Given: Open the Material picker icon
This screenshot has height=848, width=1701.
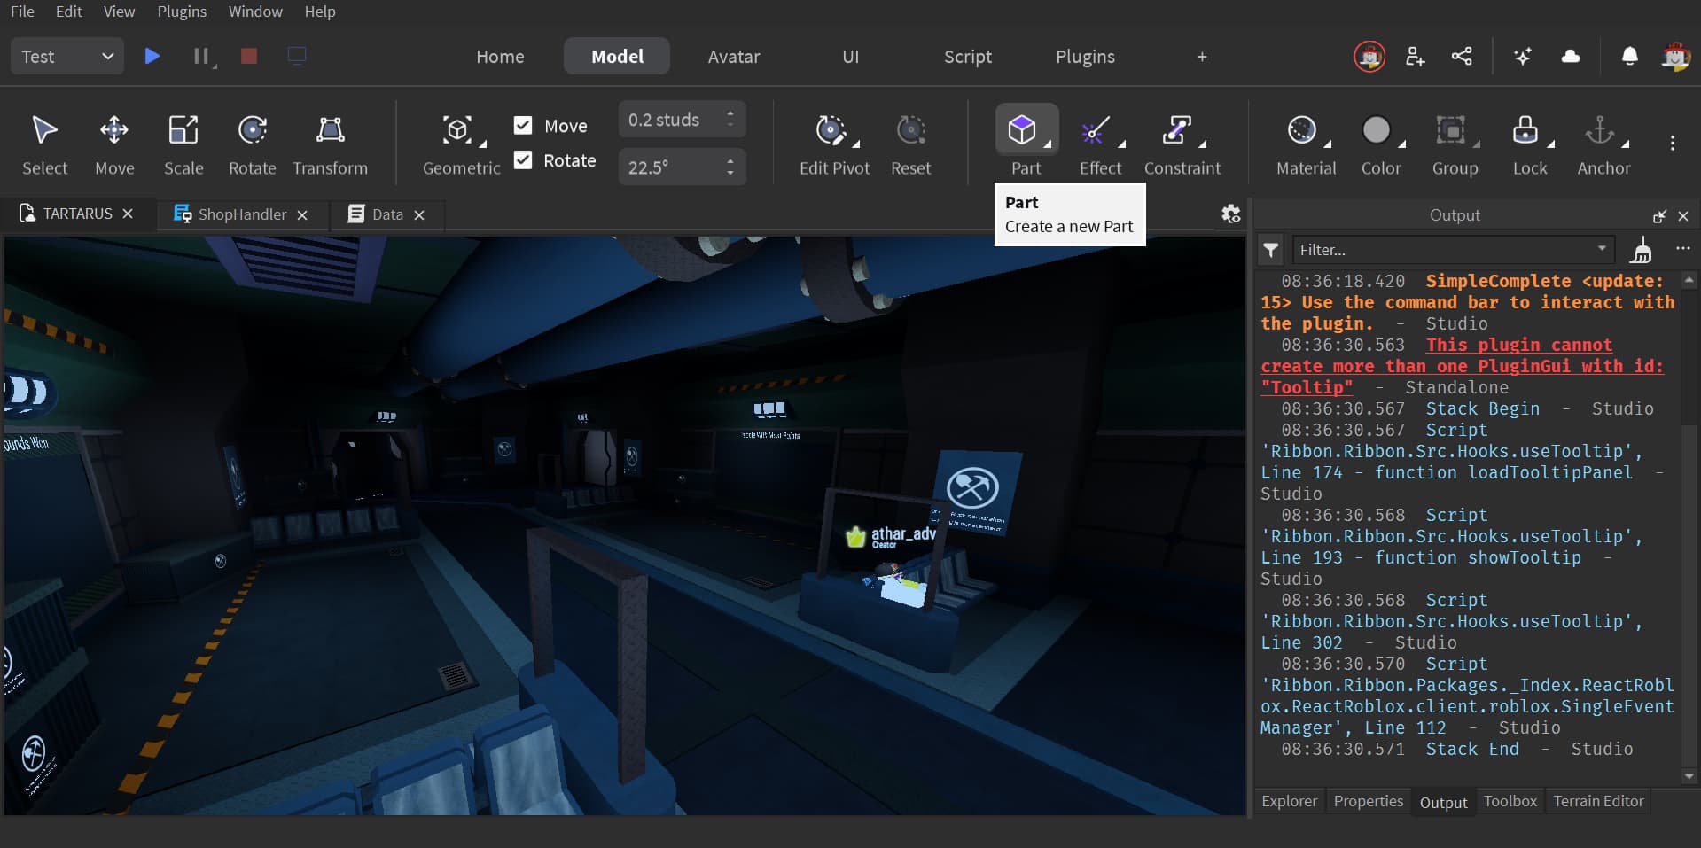Looking at the screenshot, I should pyautogui.click(x=1301, y=130).
